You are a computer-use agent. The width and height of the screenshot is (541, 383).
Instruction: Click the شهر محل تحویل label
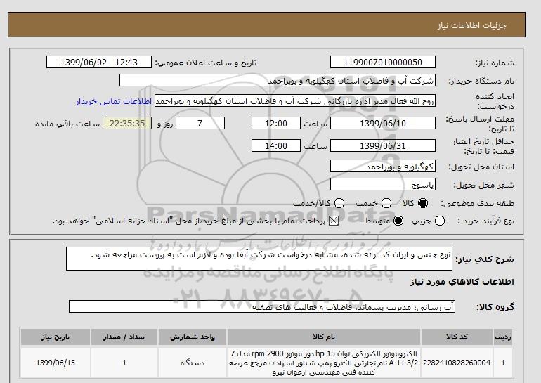[483, 186]
